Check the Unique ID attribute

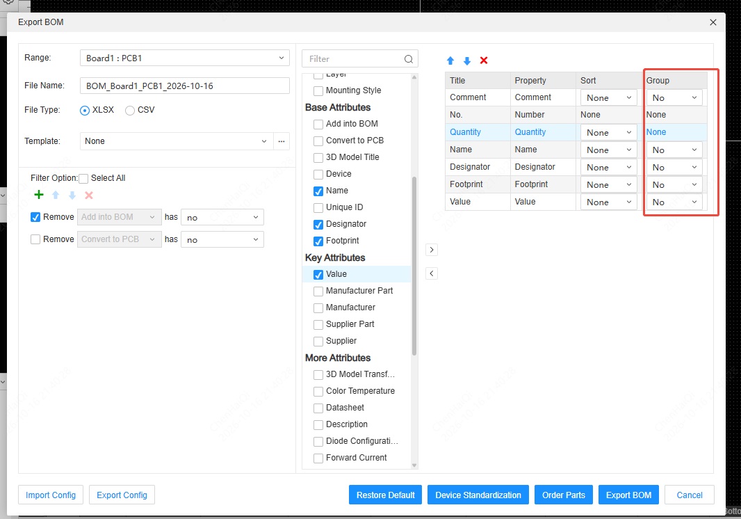tap(318, 208)
